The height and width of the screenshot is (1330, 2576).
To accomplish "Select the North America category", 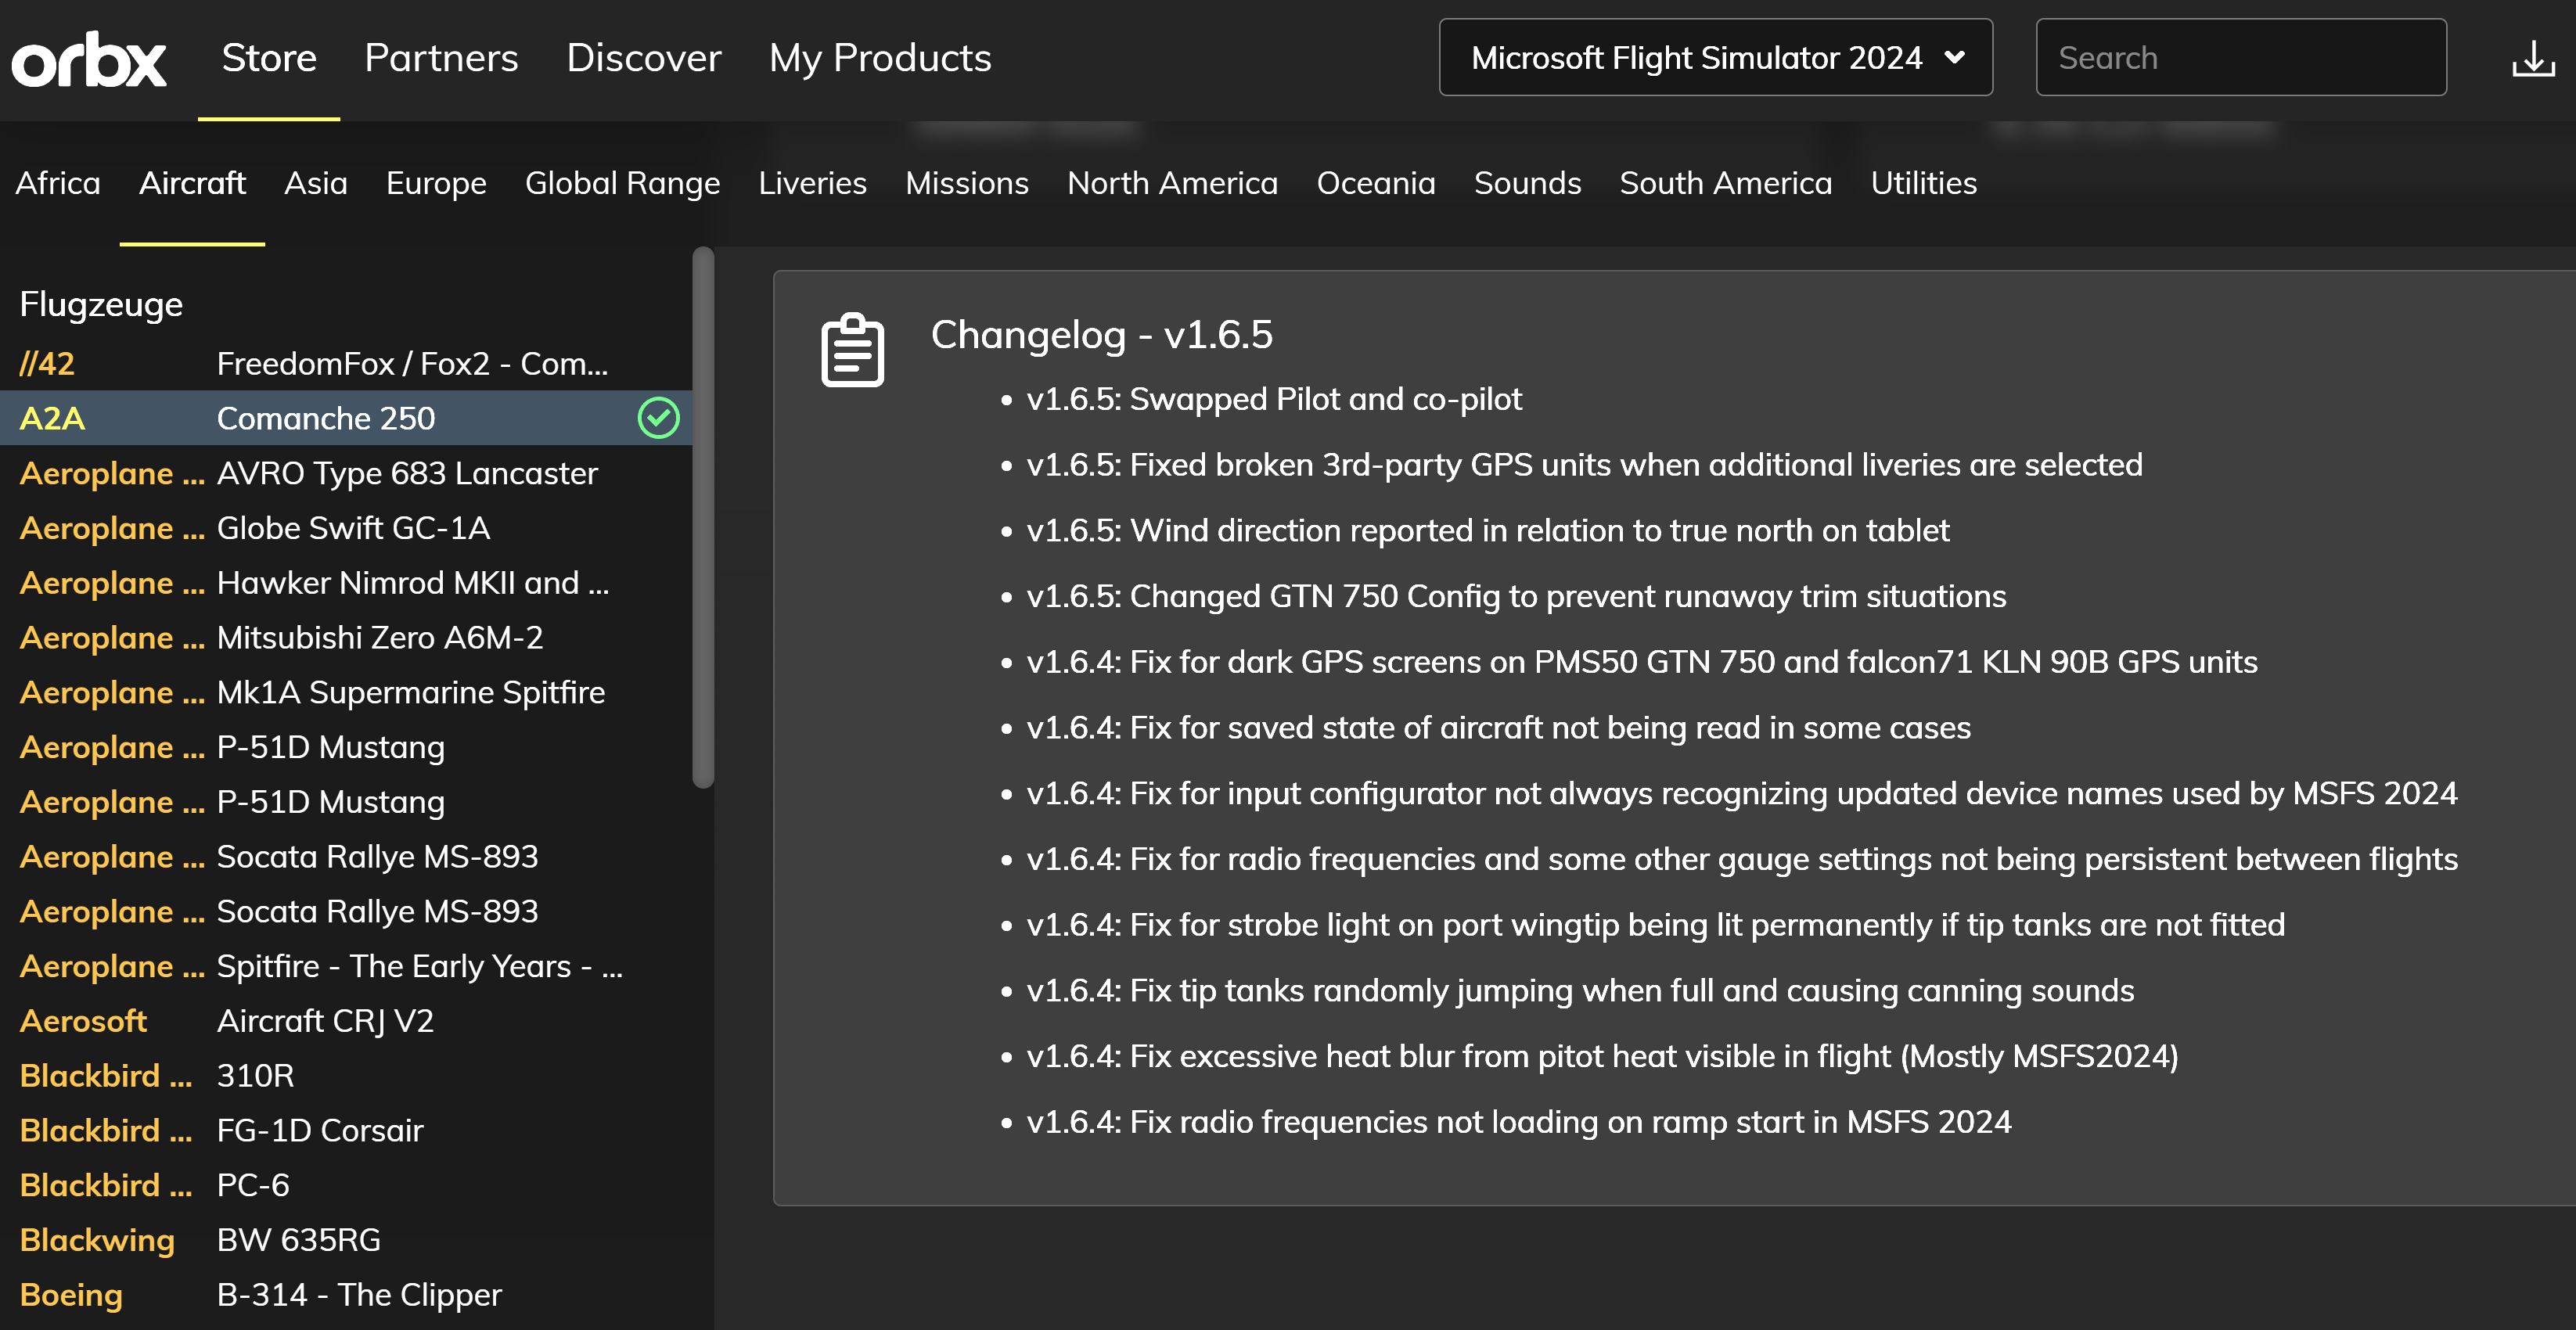I will pyautogui.click(x=1172, y=183).
